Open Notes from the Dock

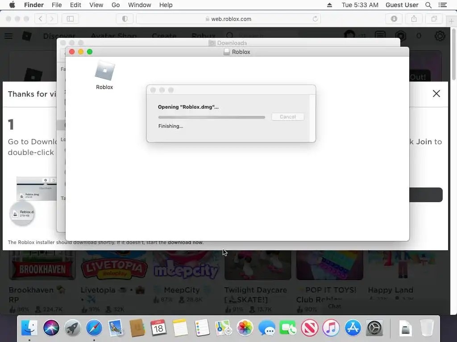click(180, 328)
